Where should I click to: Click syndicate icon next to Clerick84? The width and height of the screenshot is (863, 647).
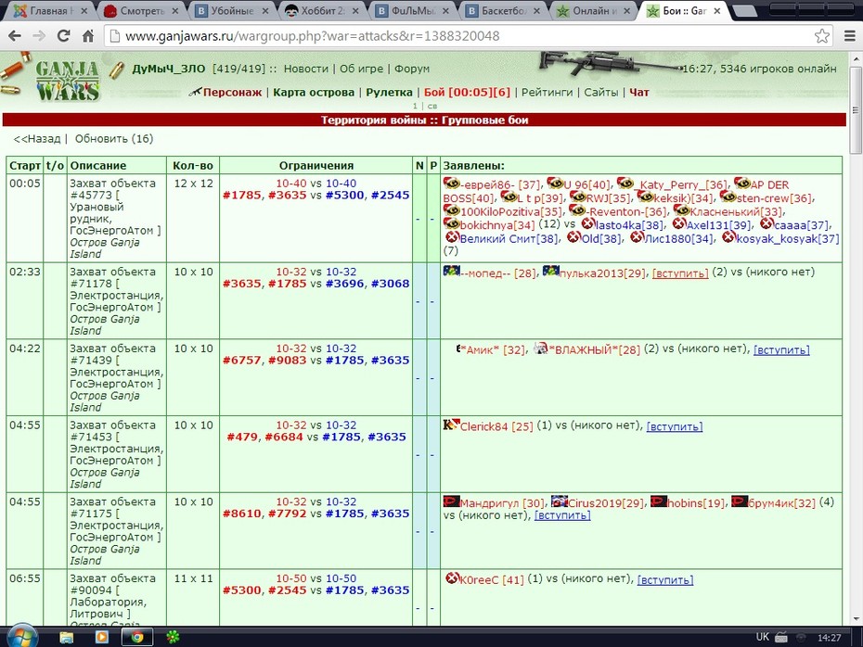451,425
